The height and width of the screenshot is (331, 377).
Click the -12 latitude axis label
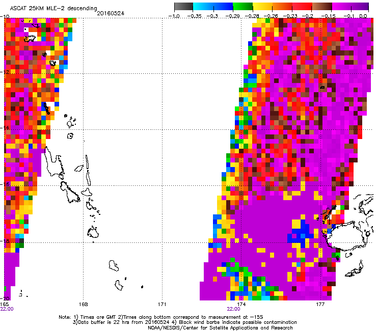click(x=5, y=72)
